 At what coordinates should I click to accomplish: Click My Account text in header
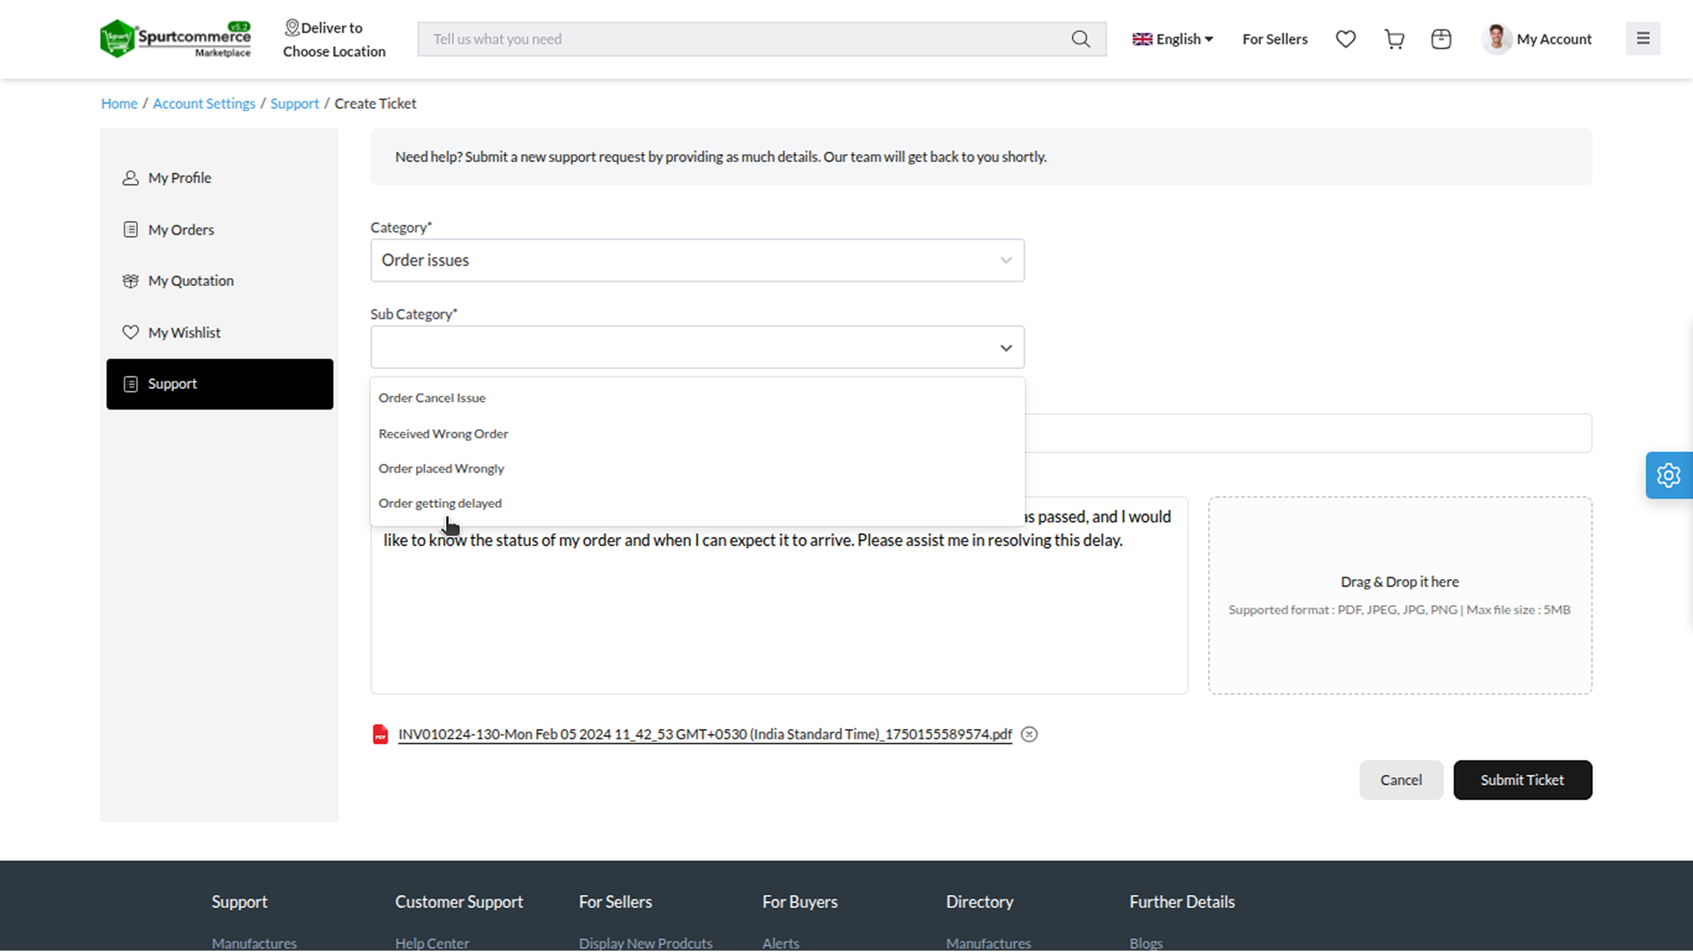click(x=1554, y=39)
